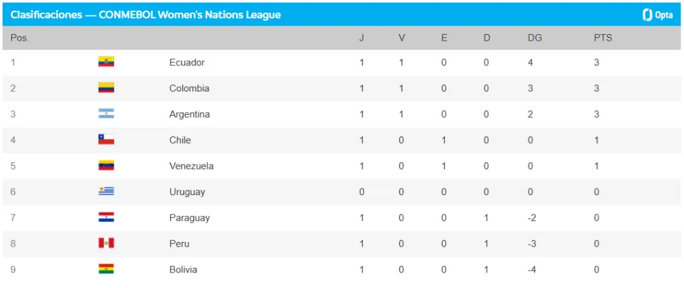
Task: Sort table by PTS column header
Action: click(603, 38)
